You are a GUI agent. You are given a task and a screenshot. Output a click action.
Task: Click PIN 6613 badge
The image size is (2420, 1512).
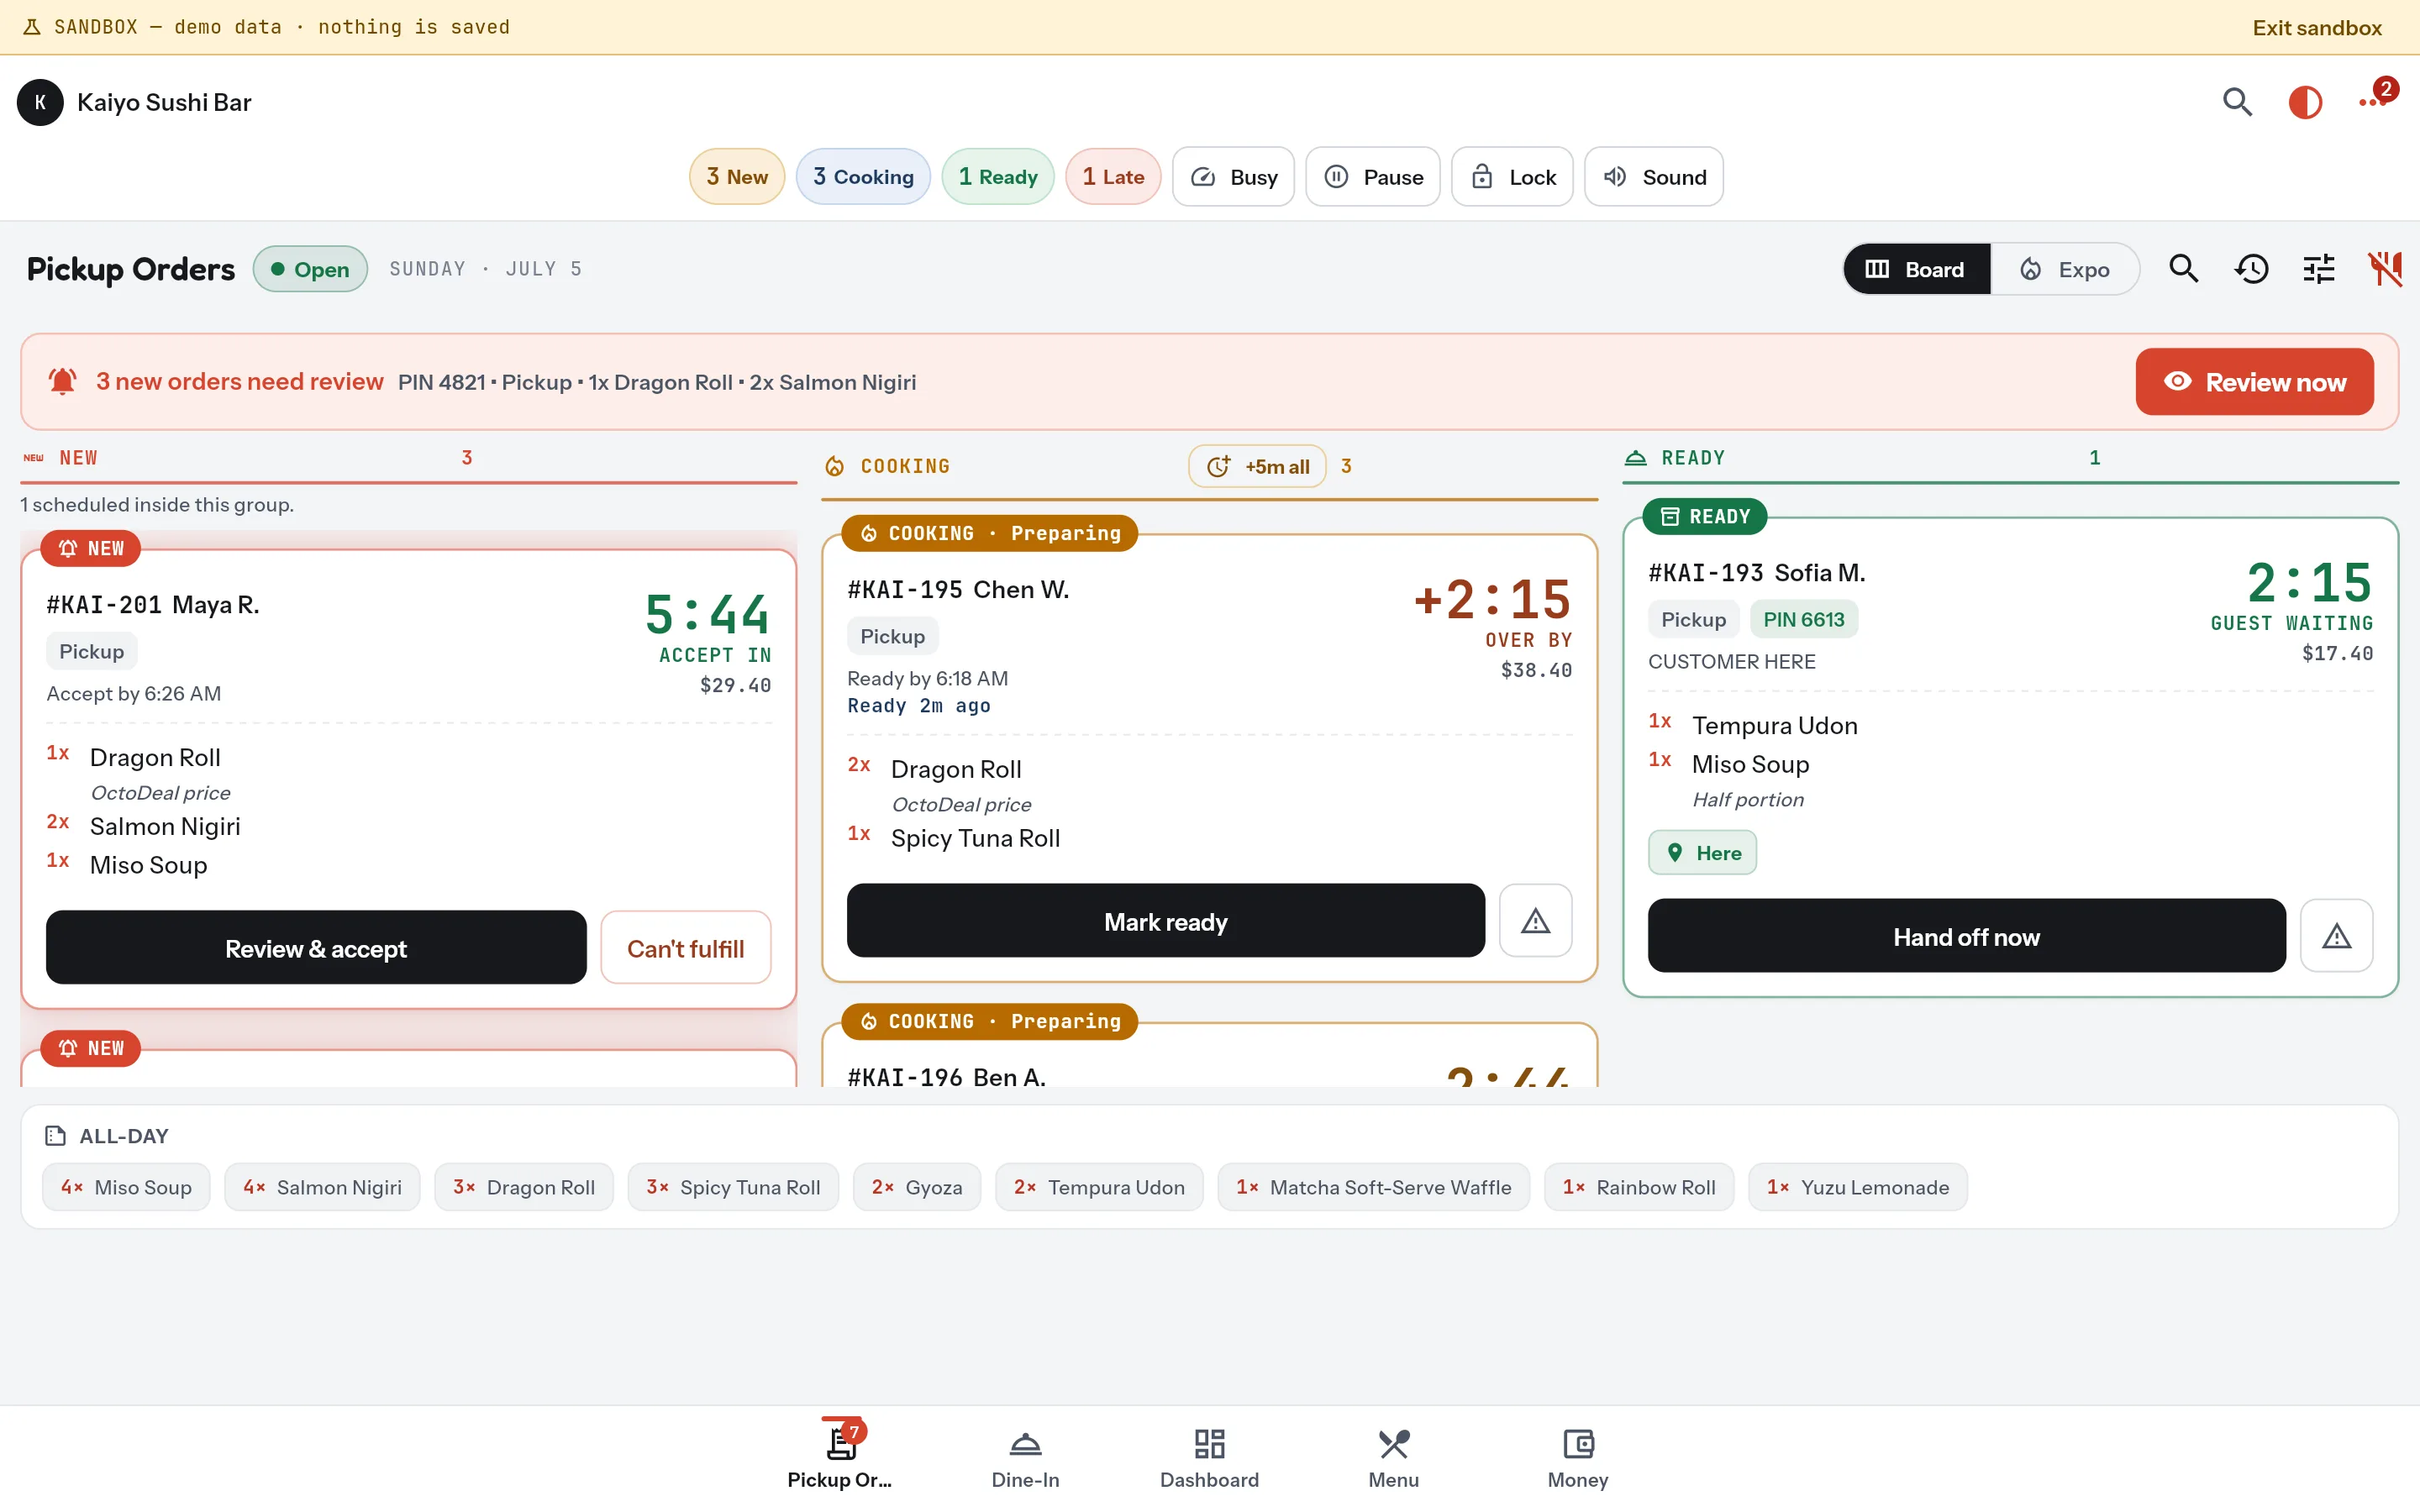point(1803,619)
